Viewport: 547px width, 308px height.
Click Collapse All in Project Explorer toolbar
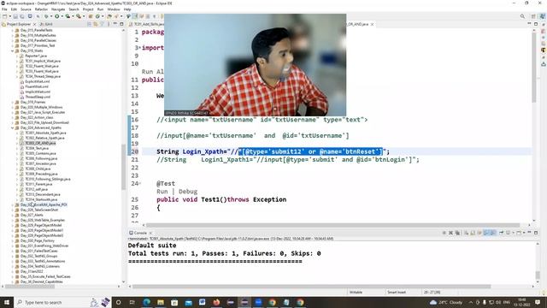click(89, 24)
